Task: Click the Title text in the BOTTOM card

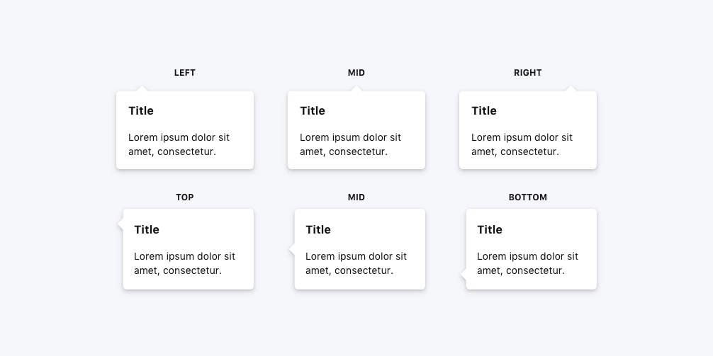Action: (490, 229)
